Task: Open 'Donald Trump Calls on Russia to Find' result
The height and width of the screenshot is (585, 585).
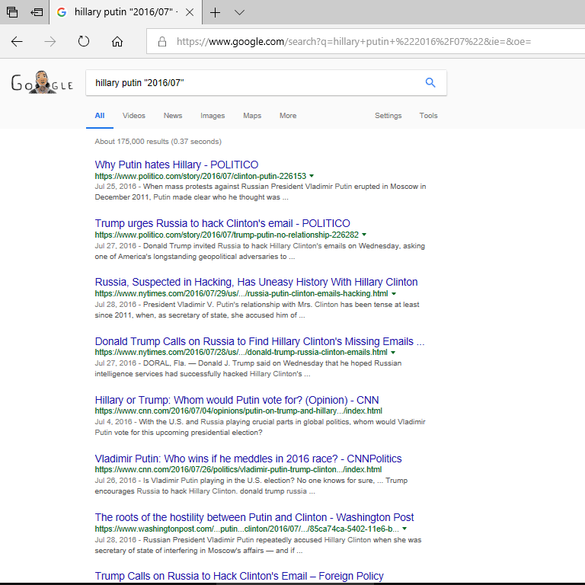Action: point(260,341)
